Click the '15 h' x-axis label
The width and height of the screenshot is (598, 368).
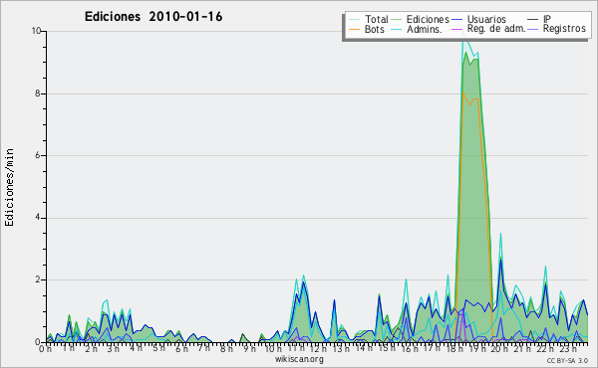[387, 348]
